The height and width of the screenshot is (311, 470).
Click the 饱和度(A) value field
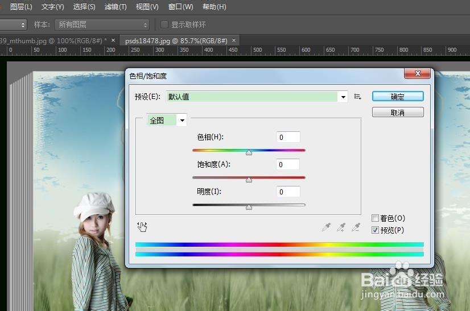(288, 164)
